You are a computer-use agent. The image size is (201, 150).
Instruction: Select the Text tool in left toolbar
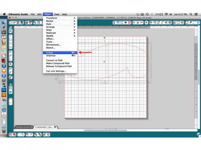10,64
